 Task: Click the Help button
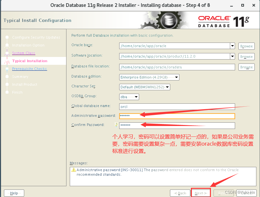point(14,193)
